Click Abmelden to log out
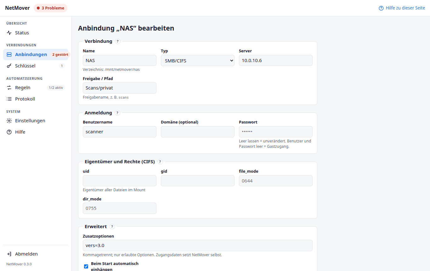The height and width of the screenshot is (271, 430). click(36, 254)
